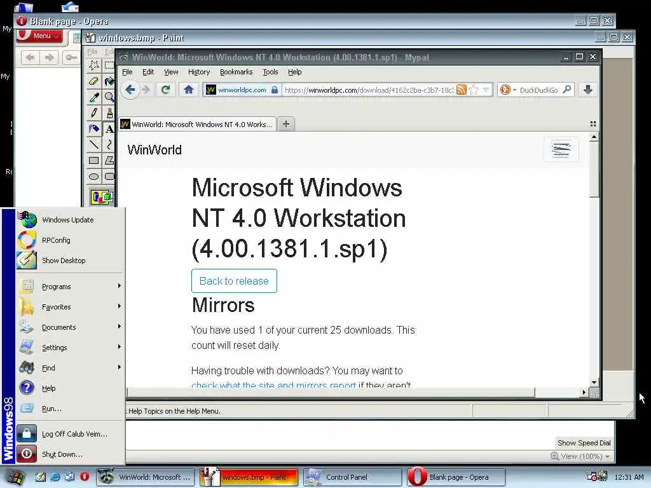Image resolution: width=651 pixels, height=488 pixels.
Task: Select the Pick Color eyedropper in Paint
Action: [x=94, y=97]
